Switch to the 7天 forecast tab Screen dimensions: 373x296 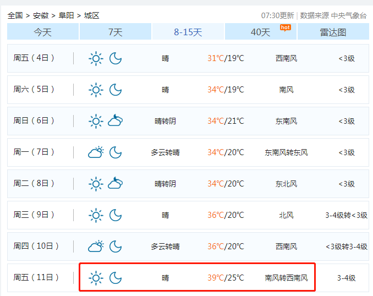coord(116,32)
